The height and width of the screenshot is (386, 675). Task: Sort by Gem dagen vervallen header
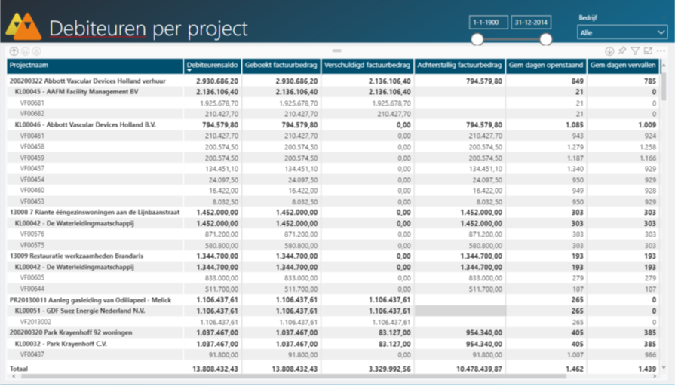tap(623, 66)
